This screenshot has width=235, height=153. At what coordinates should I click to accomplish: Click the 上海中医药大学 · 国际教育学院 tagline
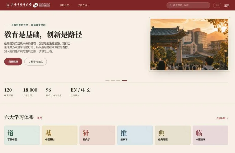pos(28,25)
